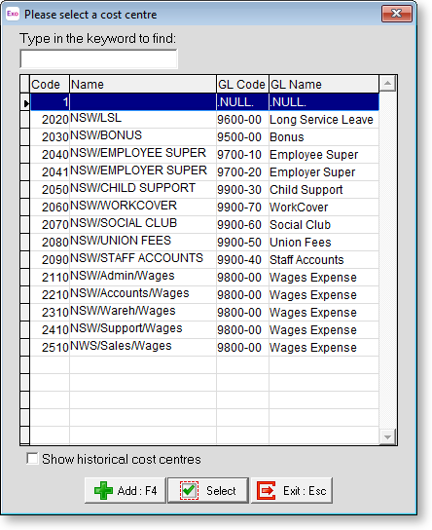Choose cost centre 2510 NWS/Sales/Wages
The height and width of the screenshot is (530, 432).
click(x=204, y=347)
